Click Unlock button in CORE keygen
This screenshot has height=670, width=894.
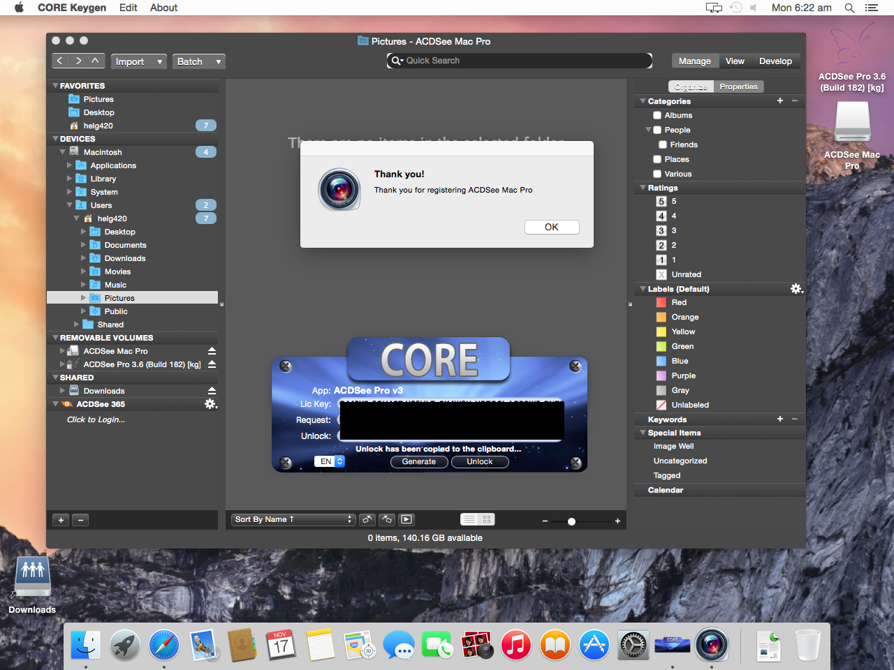(x=480, y=461)
